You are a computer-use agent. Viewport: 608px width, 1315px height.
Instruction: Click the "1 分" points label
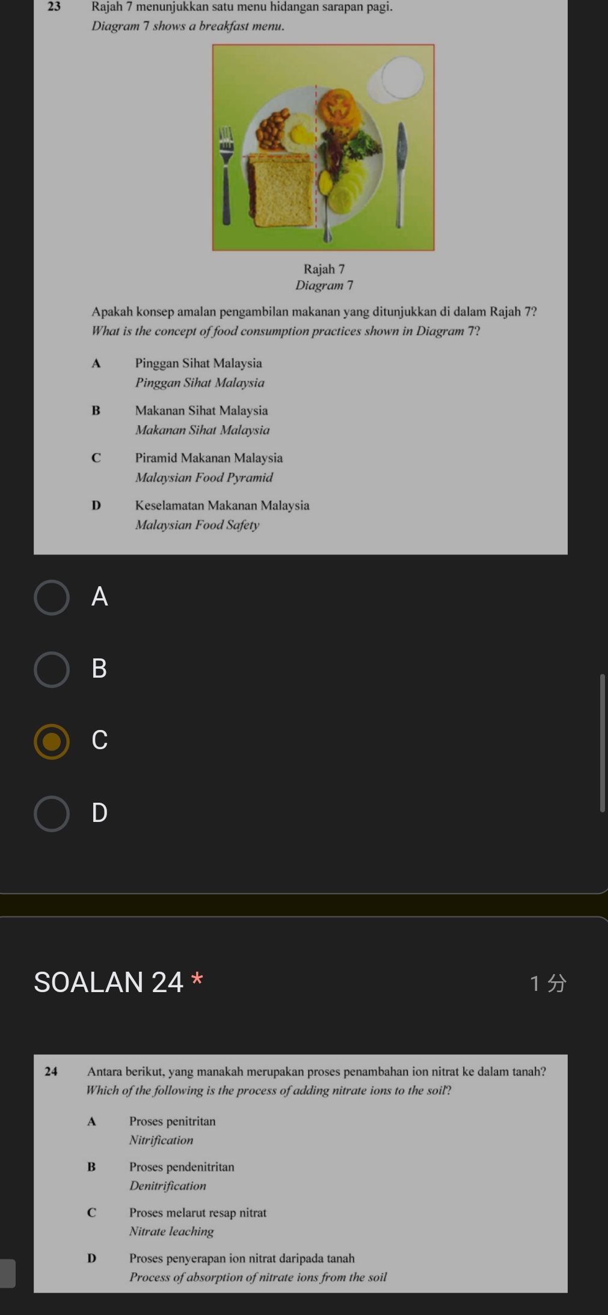(548, 983)
